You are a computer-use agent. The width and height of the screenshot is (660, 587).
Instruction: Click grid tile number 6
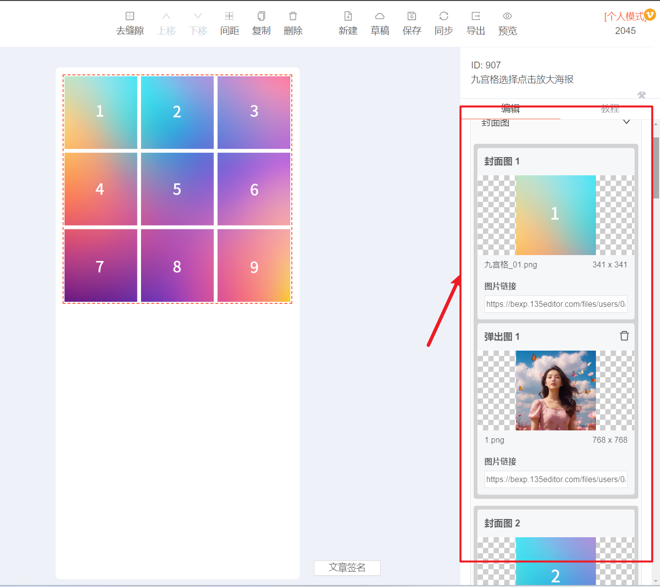coord(254,189)
